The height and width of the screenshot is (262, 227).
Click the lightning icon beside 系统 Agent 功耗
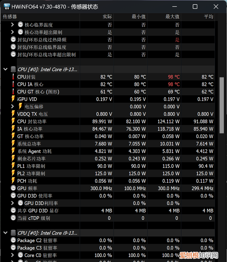[x=13, y=151]
